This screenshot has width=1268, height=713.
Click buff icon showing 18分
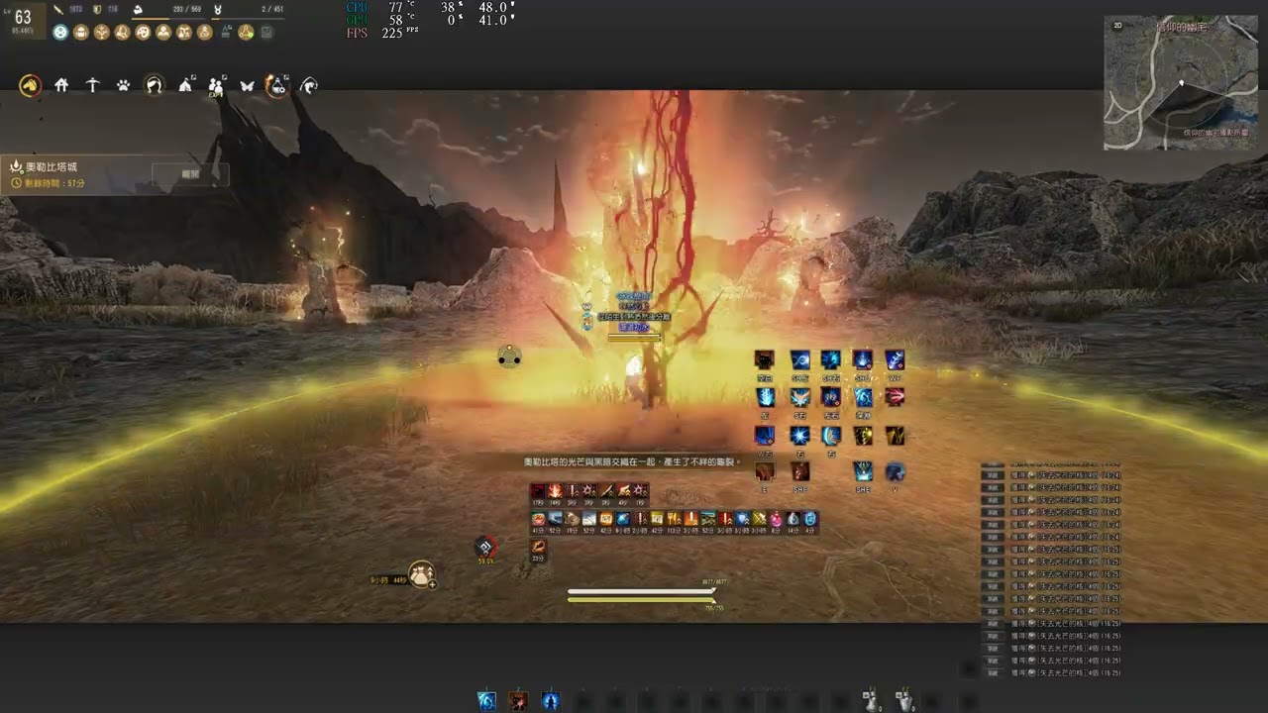[573, 519]
